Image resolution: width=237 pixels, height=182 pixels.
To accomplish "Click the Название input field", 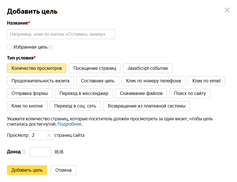I will [x=61, y=34].
